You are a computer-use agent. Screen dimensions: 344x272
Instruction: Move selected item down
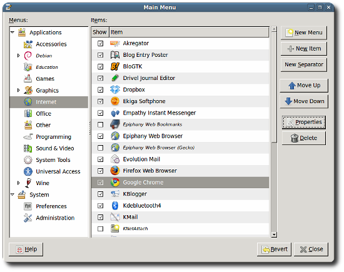click(x=304, y=101)
